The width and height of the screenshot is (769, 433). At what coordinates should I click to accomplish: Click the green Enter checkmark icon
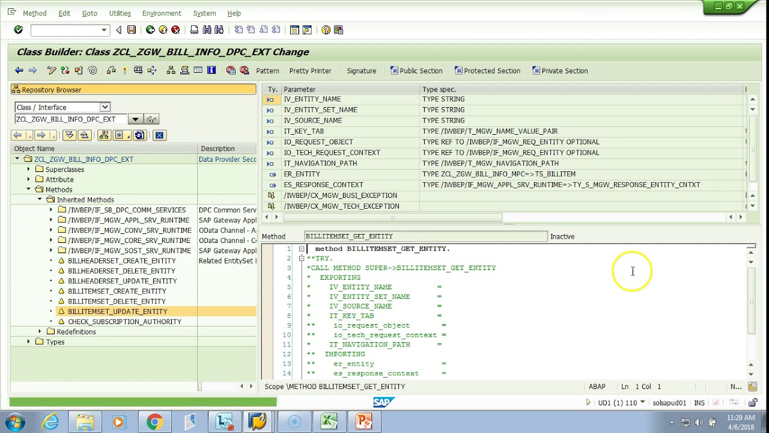pyautogui.click(x=18, y=29)
